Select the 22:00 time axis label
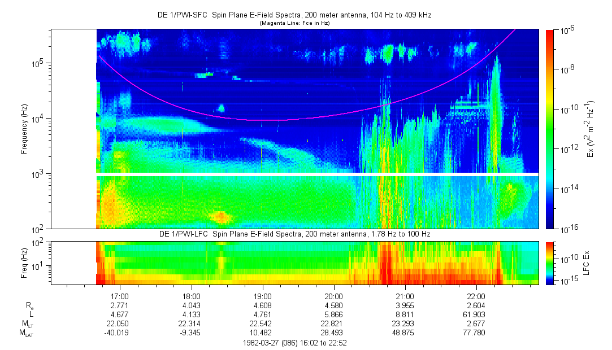612x350 pixels. (476, 296)
